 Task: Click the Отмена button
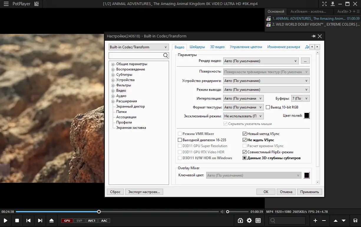point(286,192)
